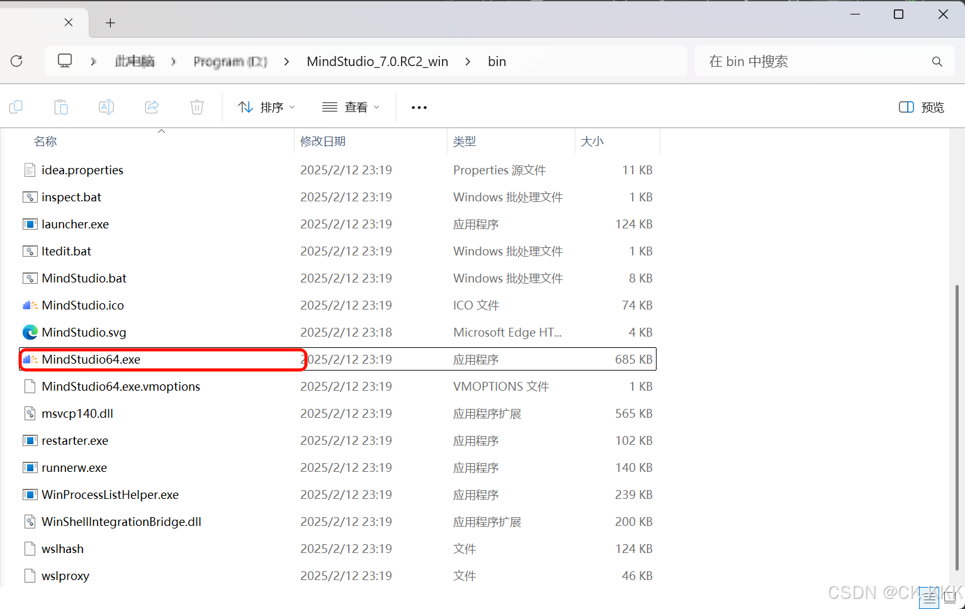Sort by type column header (类型)
This screenshot has width=965, height=609.
[465, 142]
